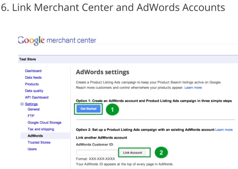Open Users settings

(x=32, y=149)
